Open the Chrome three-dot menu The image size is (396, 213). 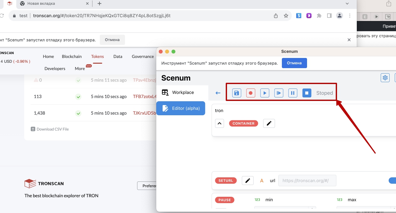(x=350, y=16)
